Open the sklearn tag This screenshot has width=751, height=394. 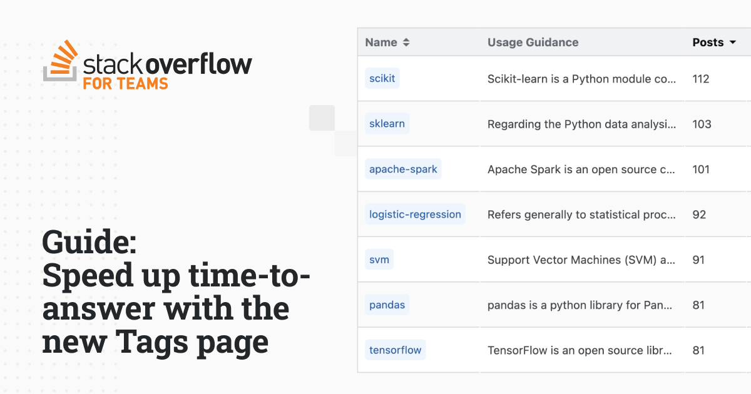pos(387,124)
